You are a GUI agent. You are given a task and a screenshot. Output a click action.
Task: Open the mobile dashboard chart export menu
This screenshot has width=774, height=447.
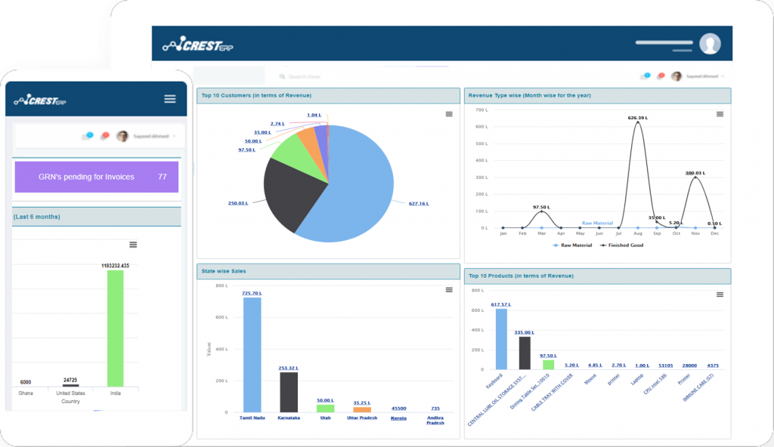pos(133,245)
